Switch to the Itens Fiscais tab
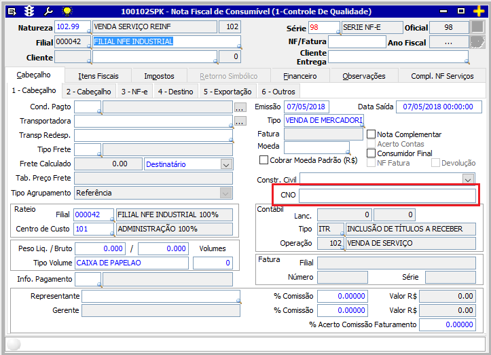Image resolution: width=491 pixels, height=355 pixels. point(98,76)
